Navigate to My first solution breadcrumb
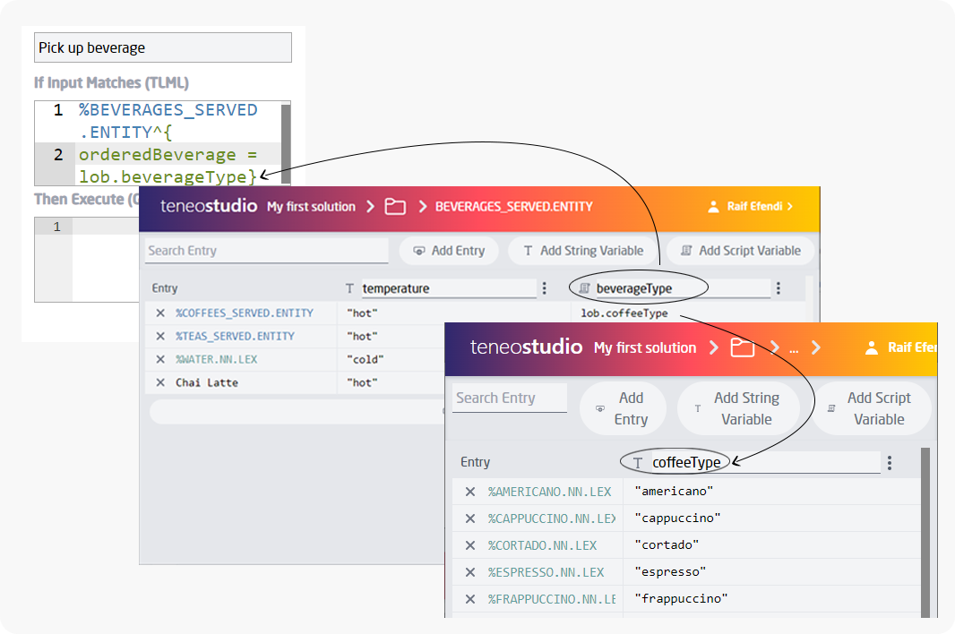This screenshot has width=955, height=634. [311, 207]
